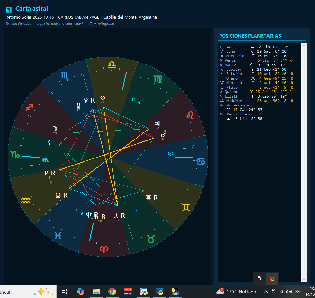Click the "POSICIONES PLANETARIAS" panel heading
The image size is (315, 298).
(250, 36)
